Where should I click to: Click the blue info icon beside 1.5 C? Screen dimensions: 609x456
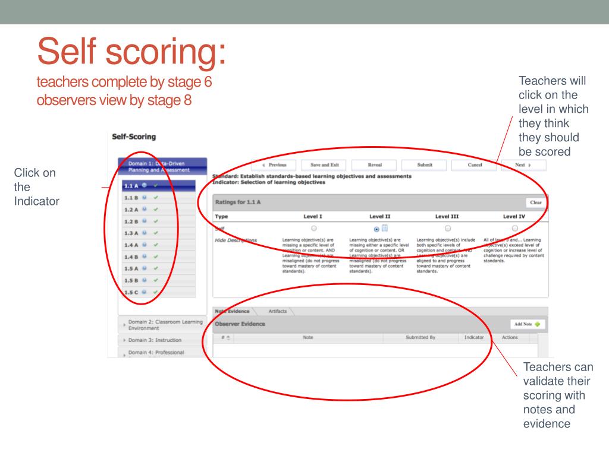[145, 292]
